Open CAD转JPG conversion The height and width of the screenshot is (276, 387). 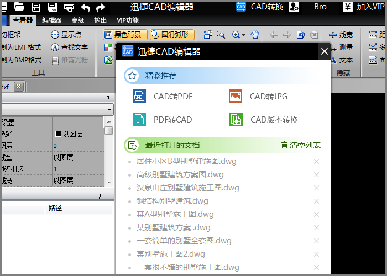pyautogui.click(x=258, y=96)
